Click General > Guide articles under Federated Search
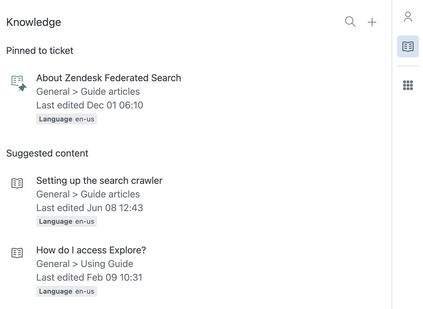This screenshot has height=309, width=423. pyautogui.click(x=88, y=91)
